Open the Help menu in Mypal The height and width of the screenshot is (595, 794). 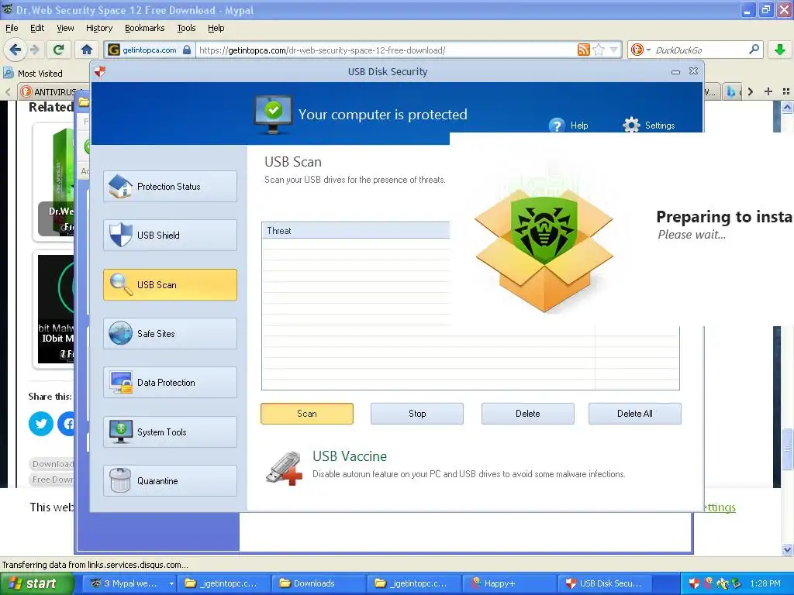point(216,28)
